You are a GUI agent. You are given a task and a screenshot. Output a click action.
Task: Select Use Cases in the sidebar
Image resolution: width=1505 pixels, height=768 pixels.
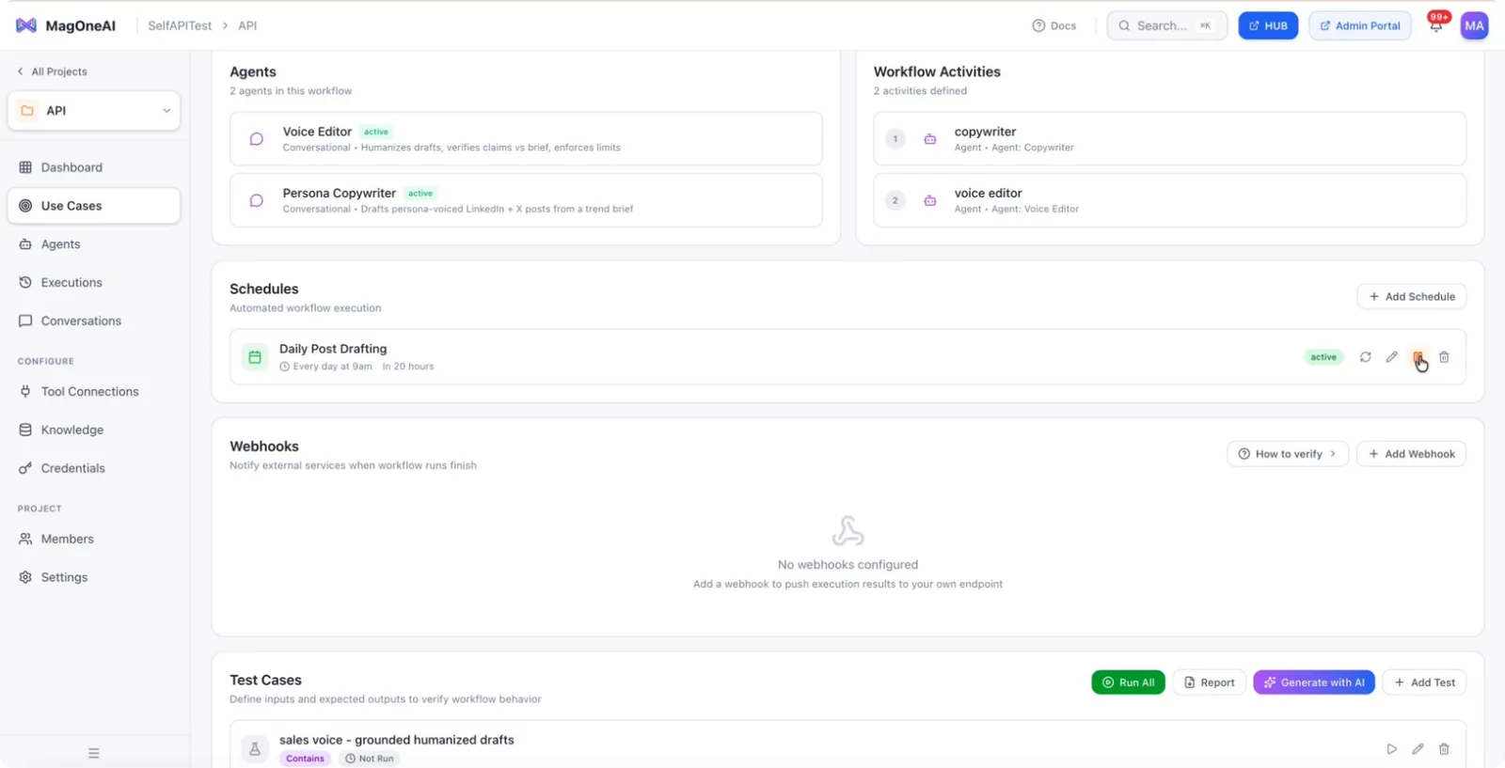(x=94, y=206)
